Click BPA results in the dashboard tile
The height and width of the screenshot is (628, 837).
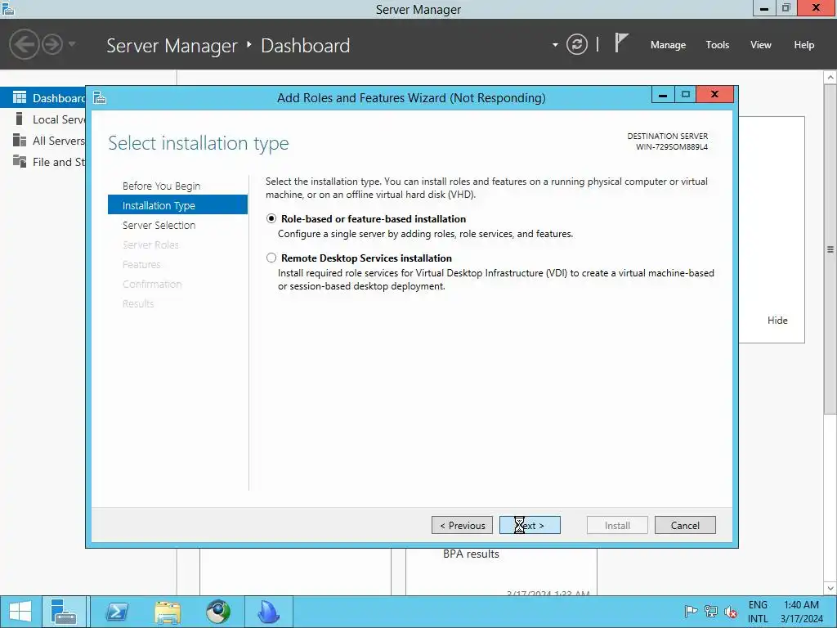pyautogui.click(x=471, y=554)
